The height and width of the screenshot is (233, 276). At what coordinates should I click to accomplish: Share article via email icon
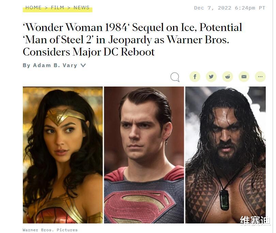coord(244,77)
